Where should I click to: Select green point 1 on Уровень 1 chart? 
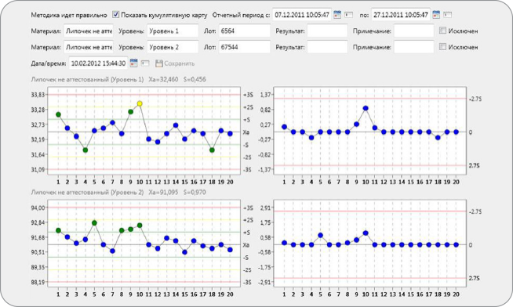[x=58, y=114]
